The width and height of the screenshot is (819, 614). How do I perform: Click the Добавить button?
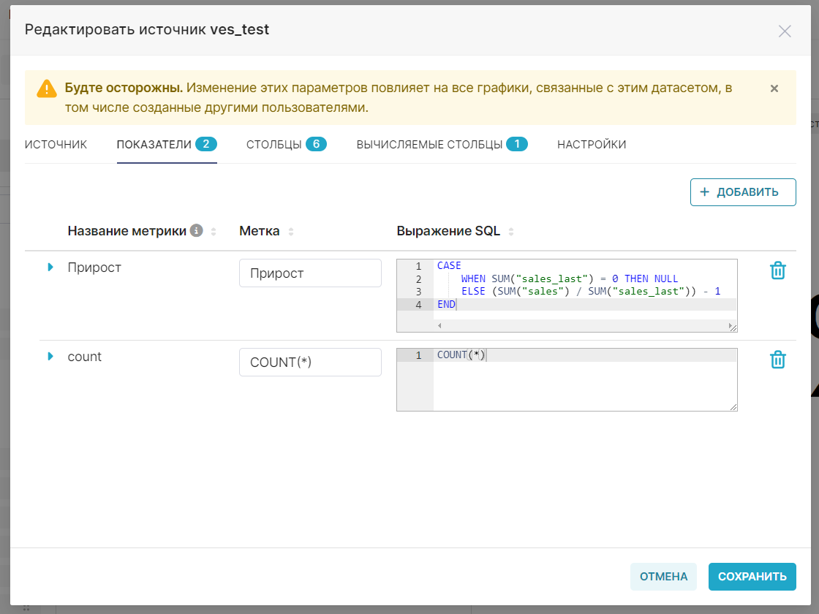tap(743, 192)
